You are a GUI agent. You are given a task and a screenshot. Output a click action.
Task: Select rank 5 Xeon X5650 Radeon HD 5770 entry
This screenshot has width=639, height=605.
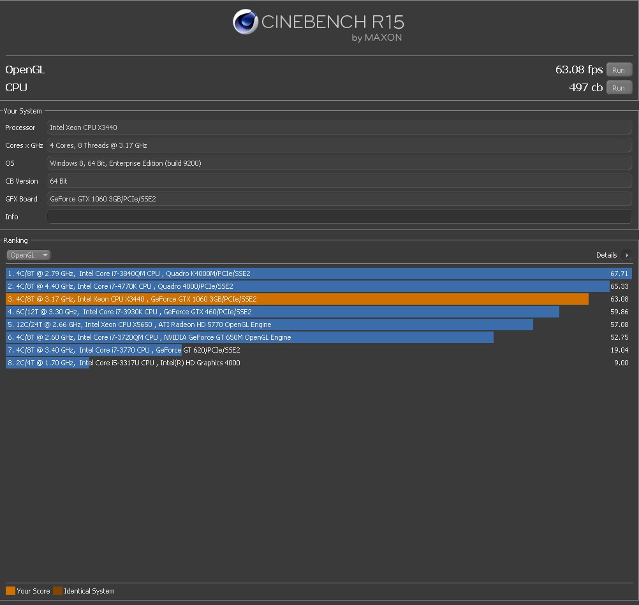pos(268,324)
